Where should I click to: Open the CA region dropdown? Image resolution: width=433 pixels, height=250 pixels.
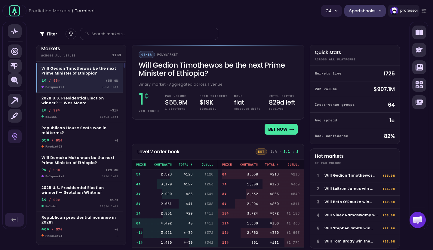pyautogui.click(x=331, y=11)
